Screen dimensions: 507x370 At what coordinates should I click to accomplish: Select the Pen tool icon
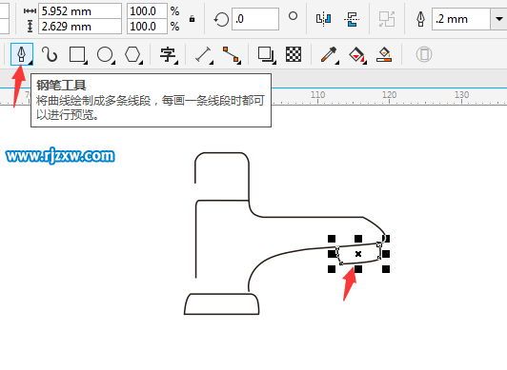tap(21, 54)
